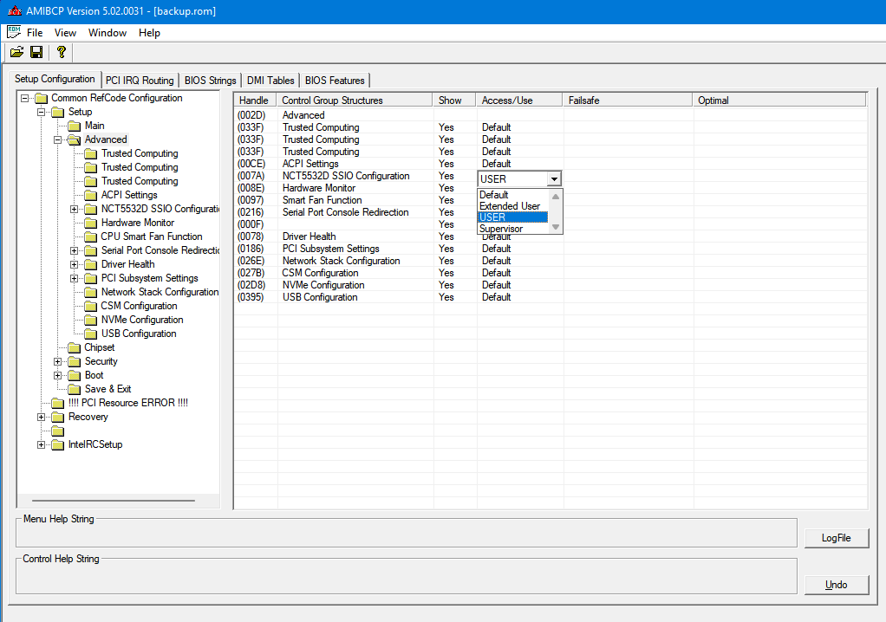The width and height of the screenshot is (886, 622).
Task: Click the CSM Configuration folder icon in tree
Action: tap(90, 306)
